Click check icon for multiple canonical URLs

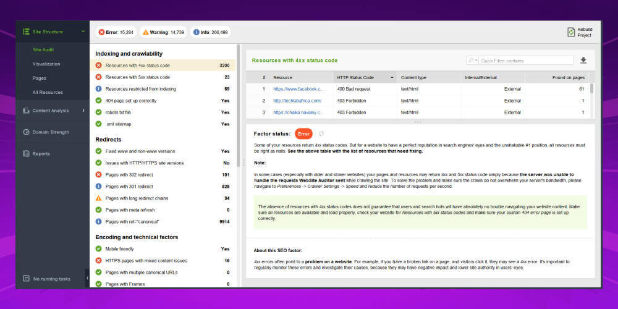pos(98,273)
